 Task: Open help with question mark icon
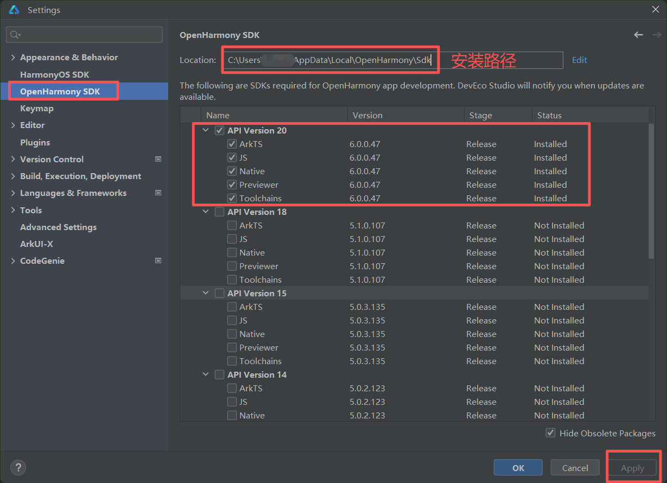point(18,467)
